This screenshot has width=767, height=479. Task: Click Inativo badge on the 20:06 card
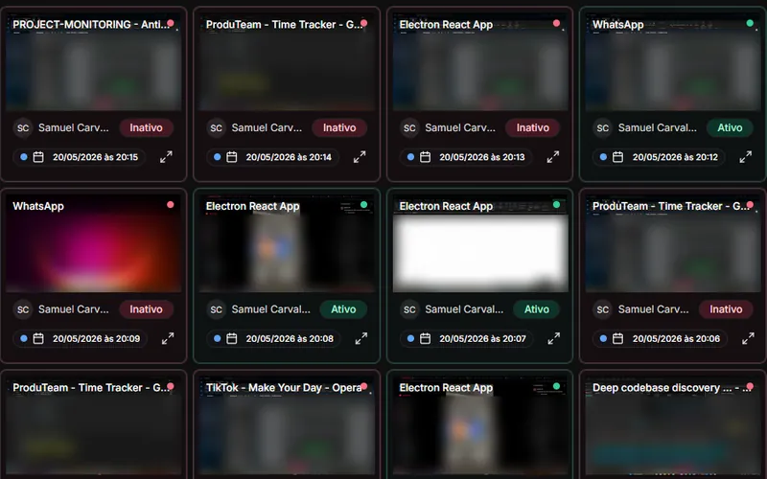(726, 308)
